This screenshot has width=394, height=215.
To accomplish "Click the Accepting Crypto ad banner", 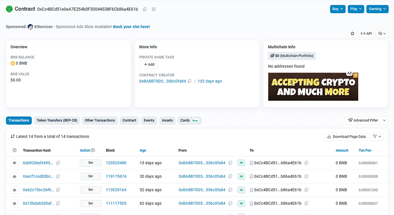I will [313, 87].
